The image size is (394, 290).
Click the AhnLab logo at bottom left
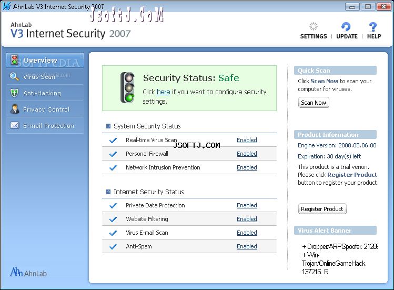(x=28, y=272)
